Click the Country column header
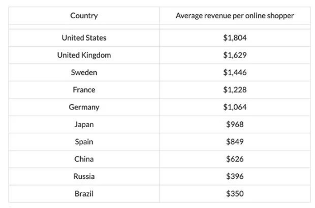The width and height of the screenshot is (315, 208). point(84,16)
